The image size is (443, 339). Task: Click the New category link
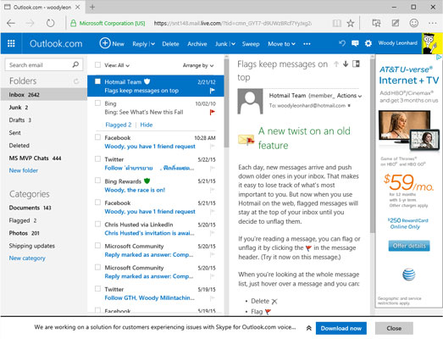pos(27,258)
